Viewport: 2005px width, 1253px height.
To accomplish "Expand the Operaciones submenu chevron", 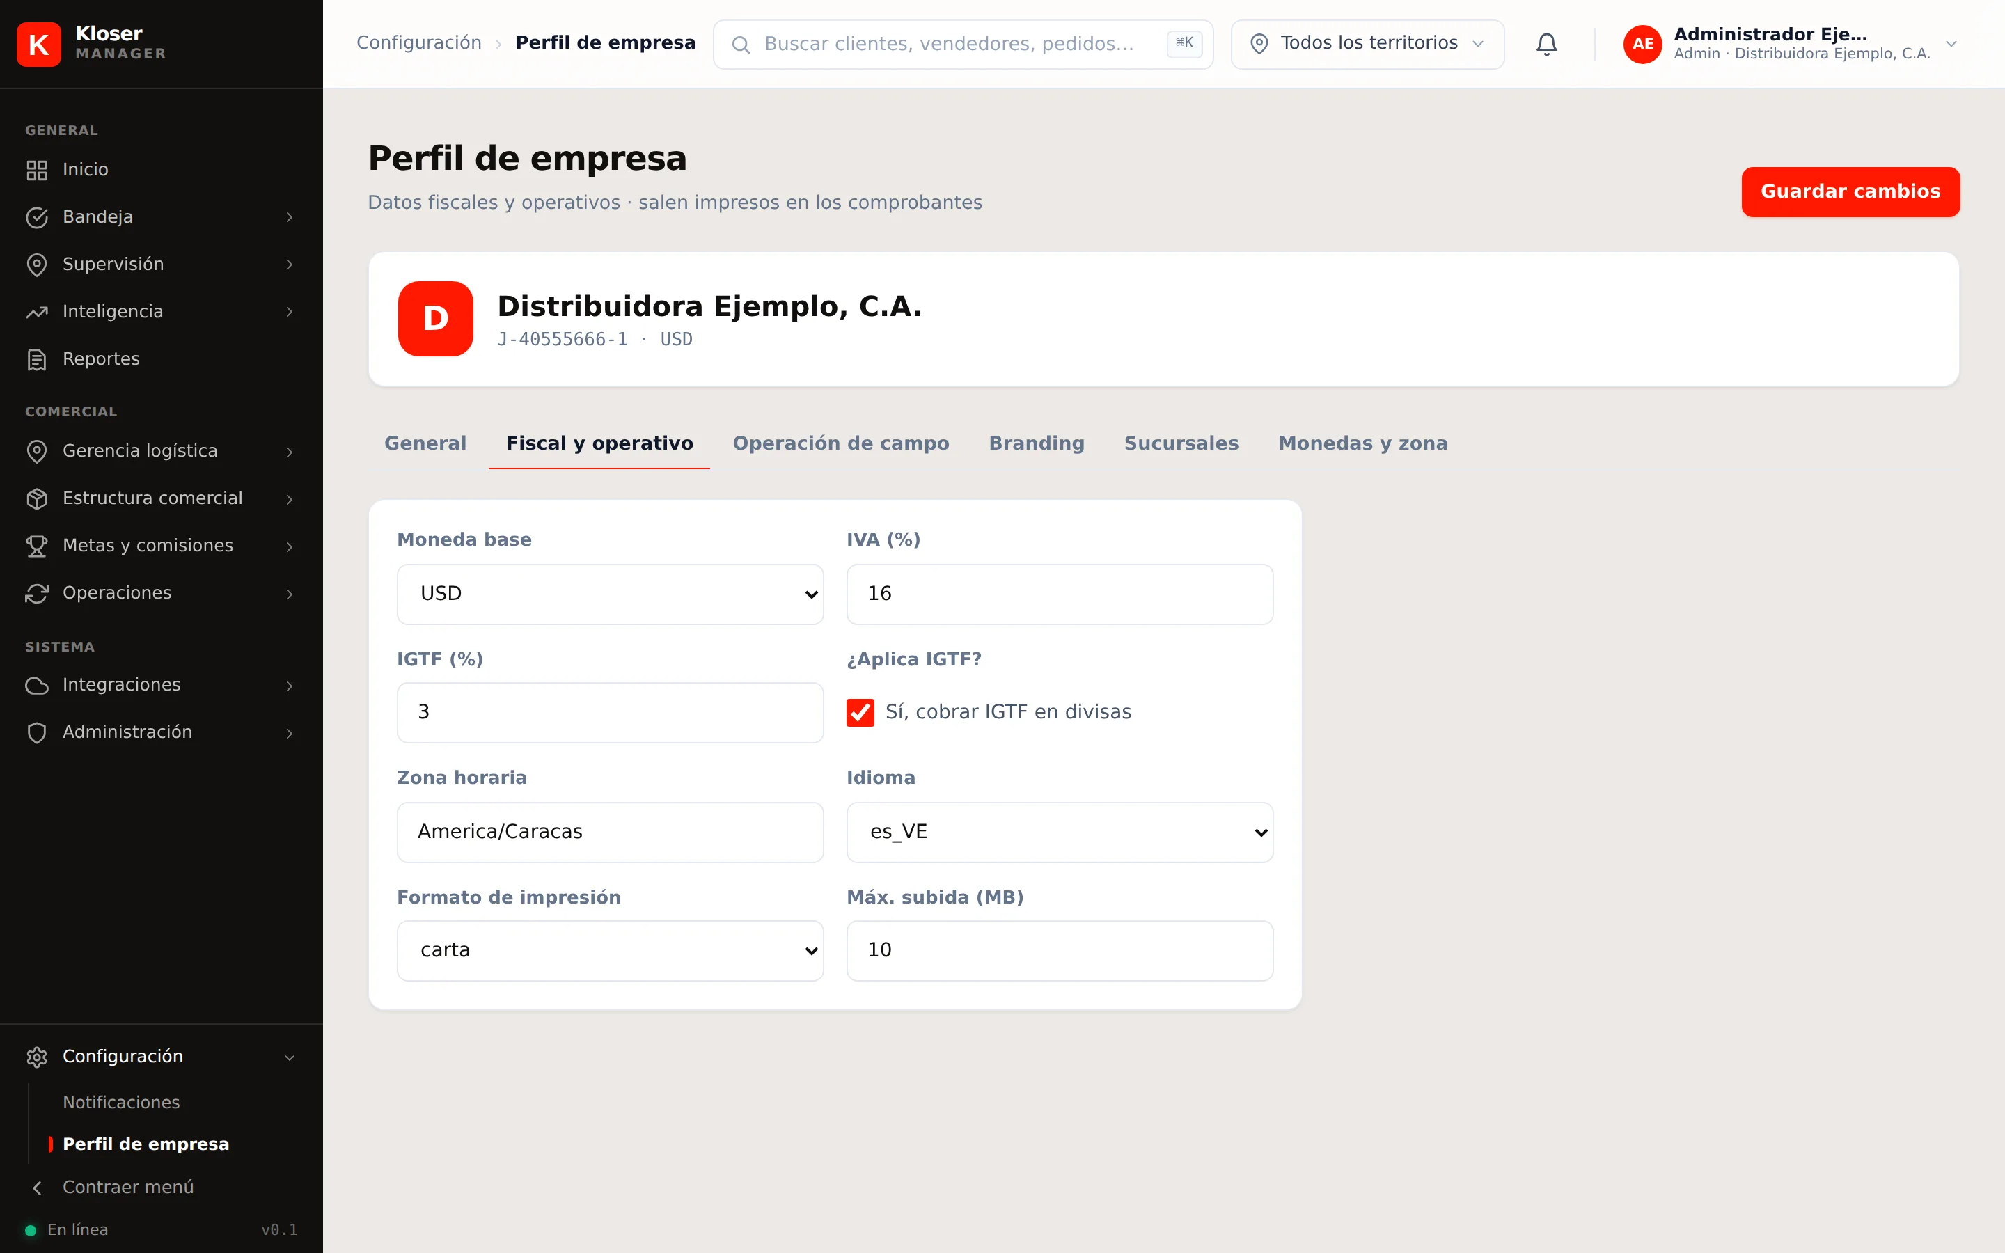I will (x=289, y=593).
